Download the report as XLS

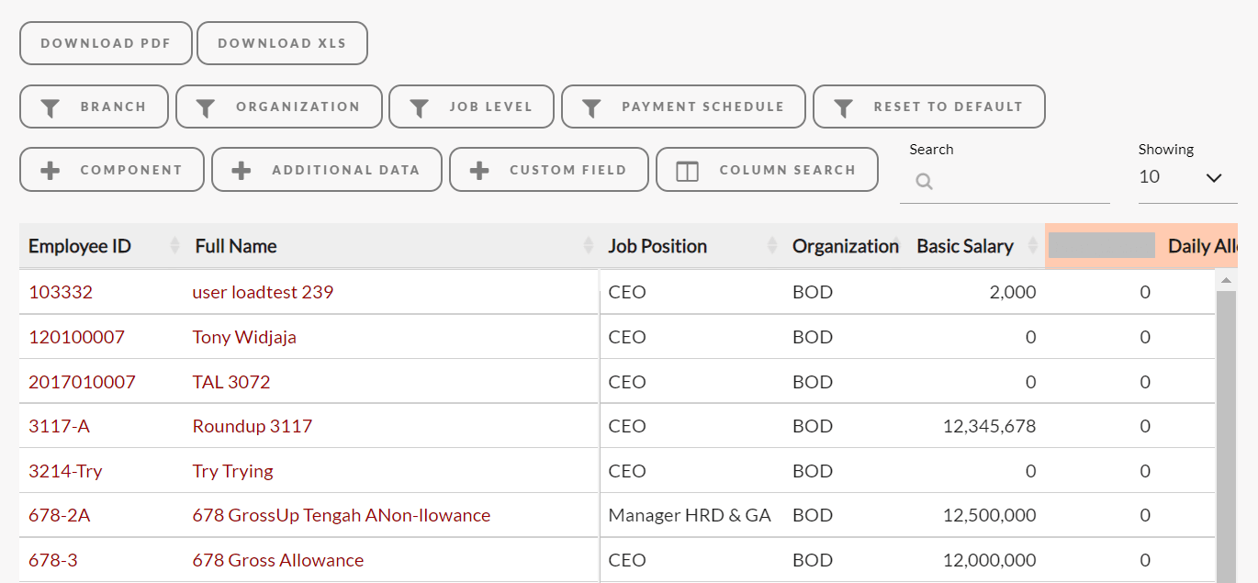(x=282, y=43)
